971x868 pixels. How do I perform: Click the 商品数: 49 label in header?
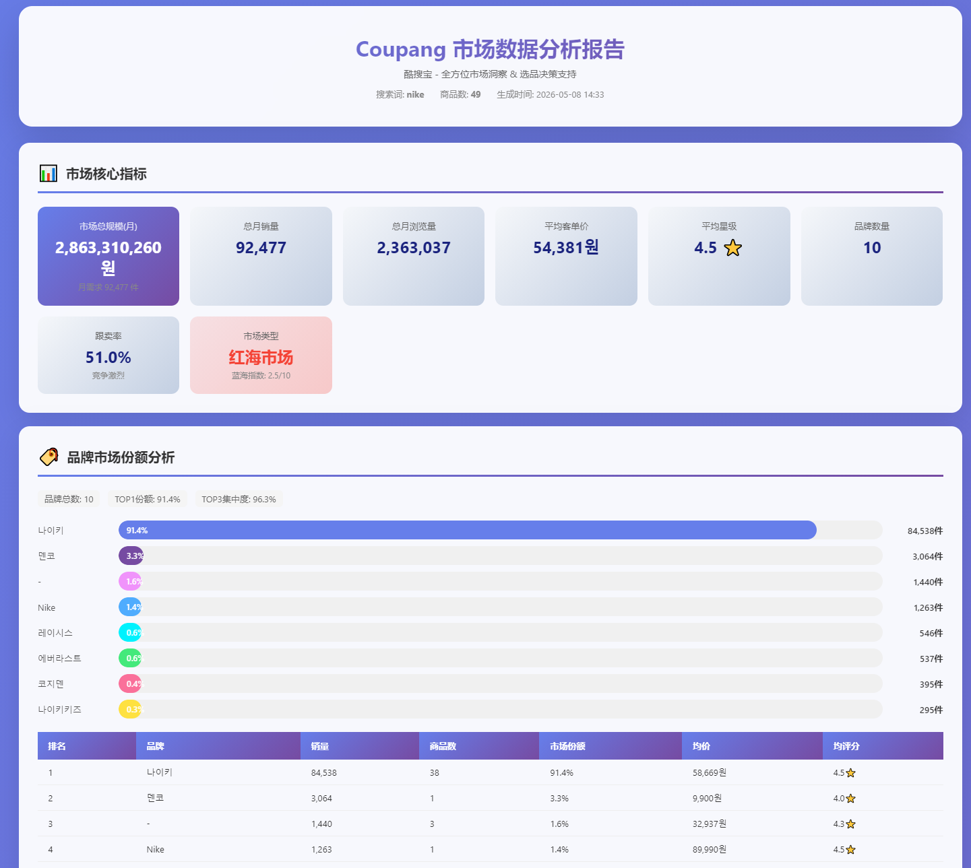click(x=460, y=94)
